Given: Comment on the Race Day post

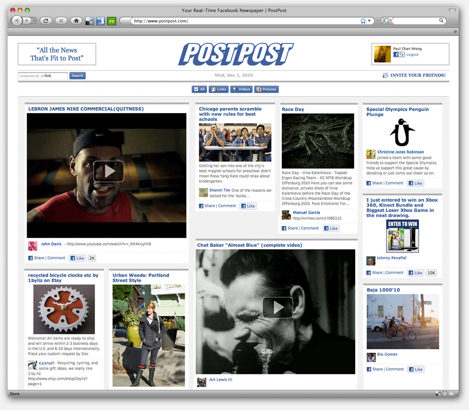Looking at the screenshot, I should click(x=310, y=228).
